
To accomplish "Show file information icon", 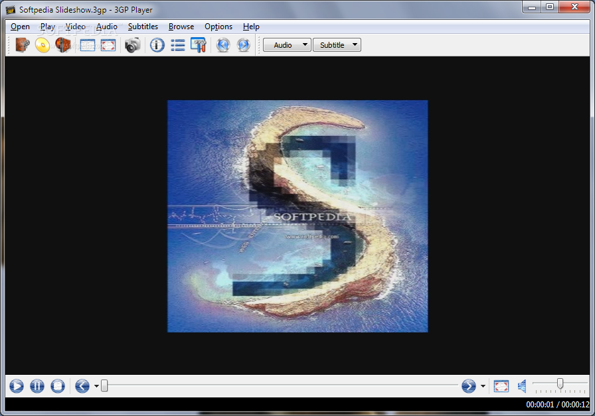I will (x=157, y=45).
